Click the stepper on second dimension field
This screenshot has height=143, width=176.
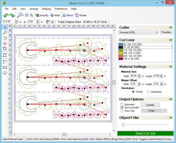click(38, 22)
